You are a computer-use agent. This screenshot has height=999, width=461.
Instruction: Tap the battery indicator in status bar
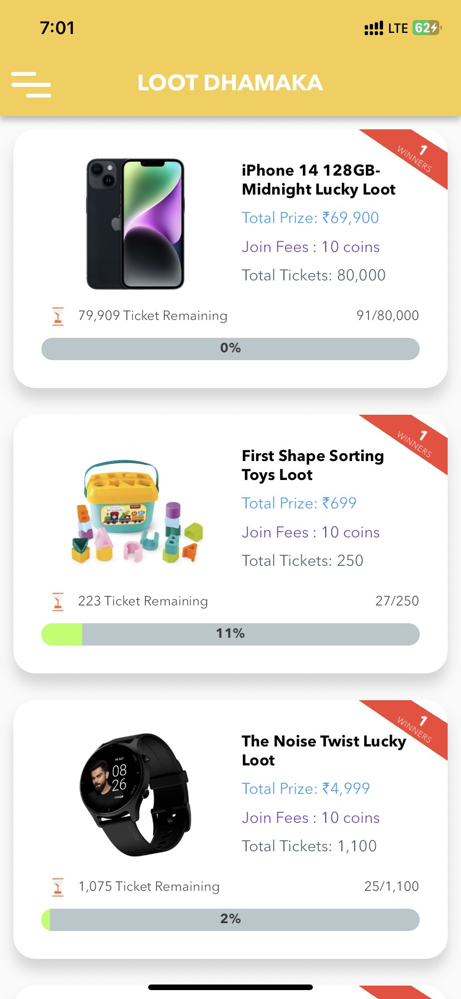click(x=426, y=28)
